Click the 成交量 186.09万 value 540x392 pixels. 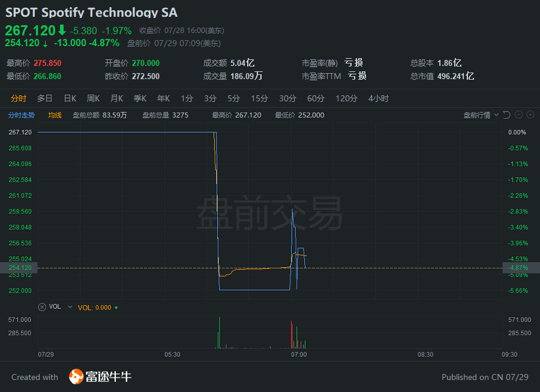[247, 76]
